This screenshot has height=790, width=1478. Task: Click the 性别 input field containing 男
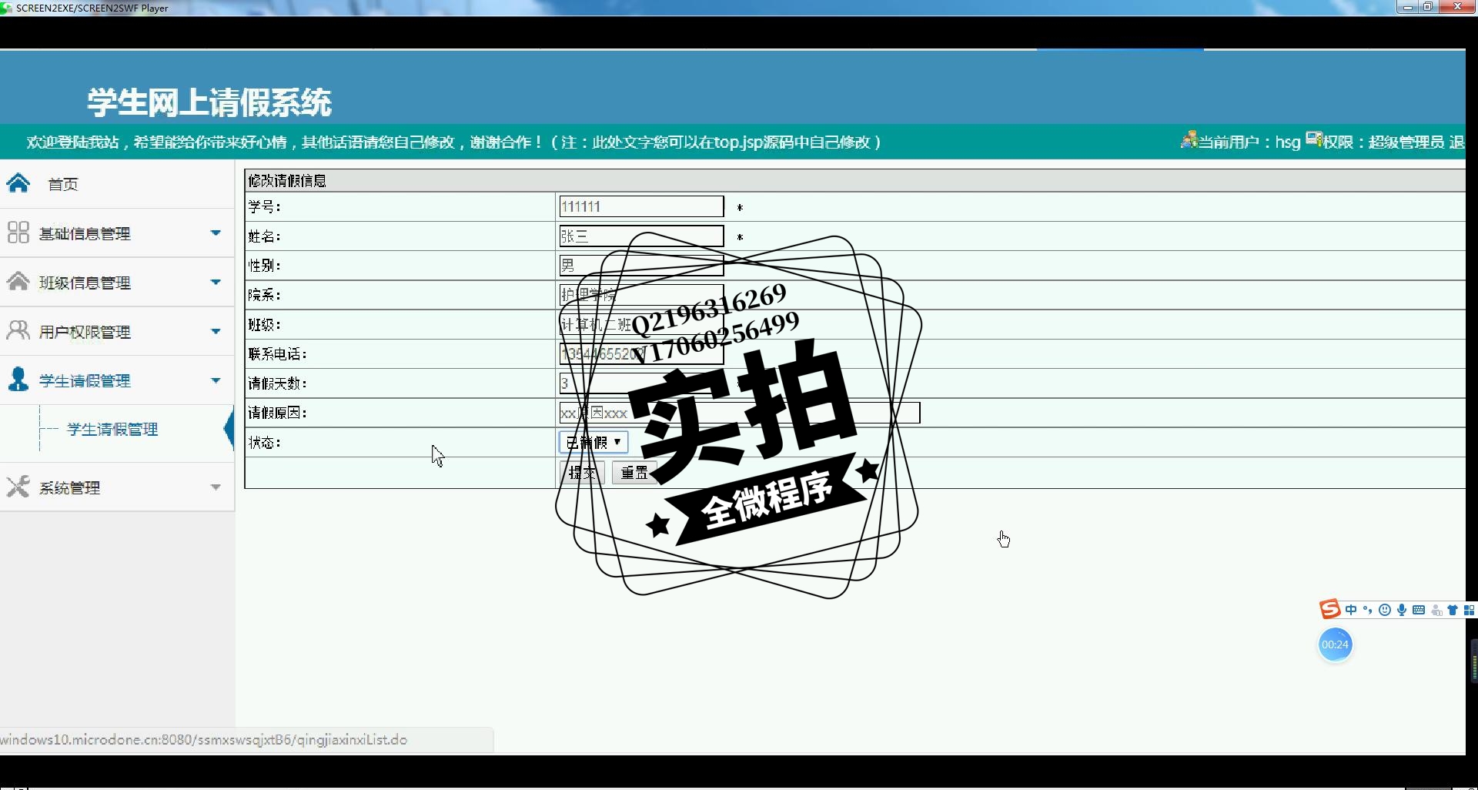(641, 266)
